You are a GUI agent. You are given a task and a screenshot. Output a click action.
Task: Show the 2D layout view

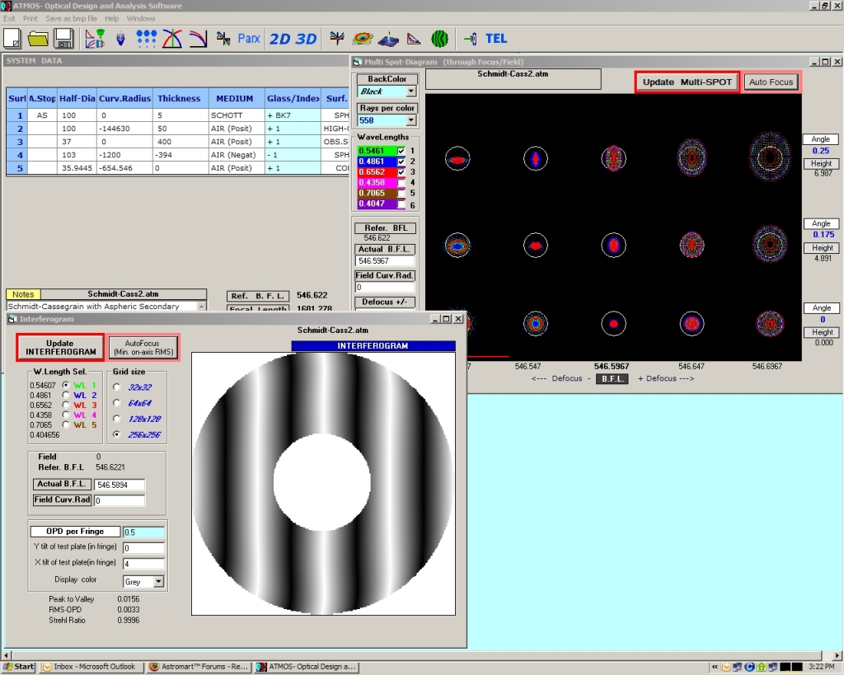(280, 39)
